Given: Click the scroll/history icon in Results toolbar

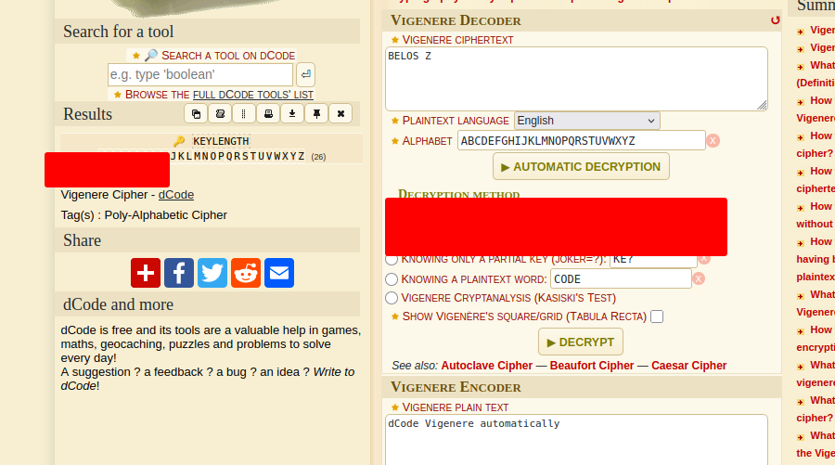Looking at the screenshot, I should (220, 113).
